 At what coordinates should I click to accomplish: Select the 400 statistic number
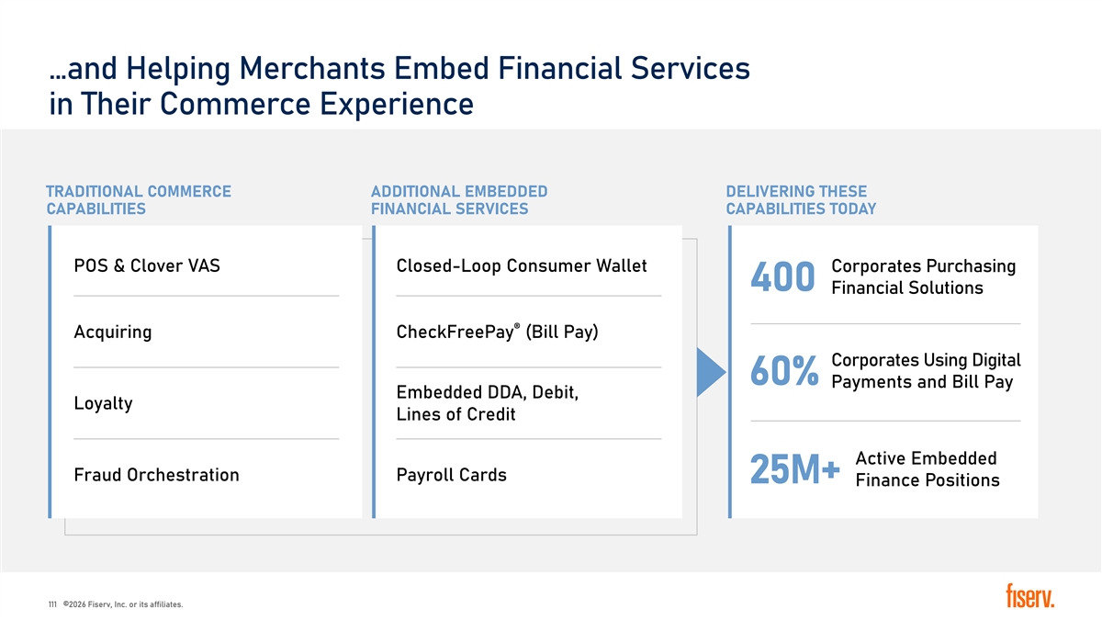(782, 277)
